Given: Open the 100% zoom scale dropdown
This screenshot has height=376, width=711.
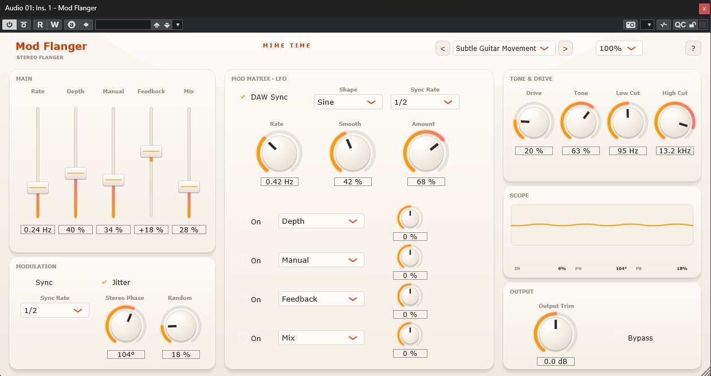Looking at the screenshot, I should pos(619,48).
